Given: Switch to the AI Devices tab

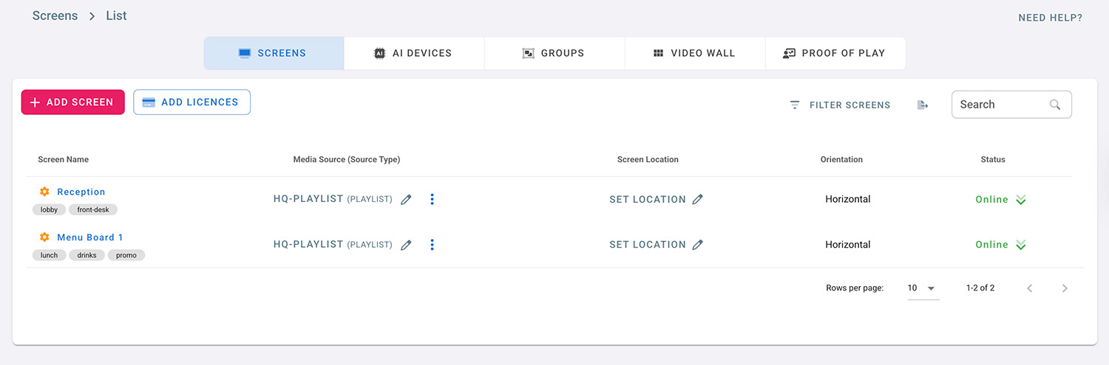Looking at the screenshot, I should point(413,53).
